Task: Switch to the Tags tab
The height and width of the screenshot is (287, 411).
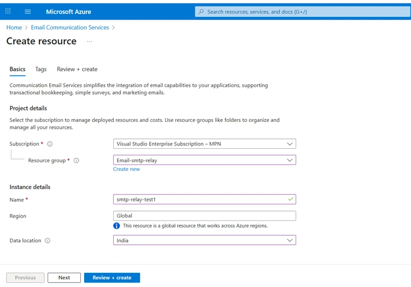Action: 41,69
